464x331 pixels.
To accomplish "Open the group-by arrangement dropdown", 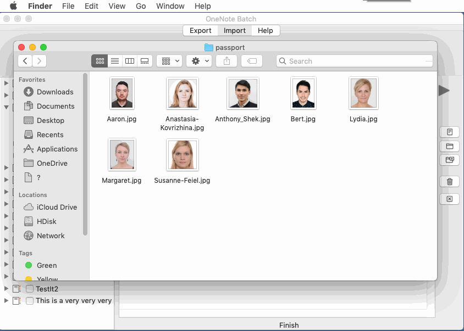I will pos(169,61).
